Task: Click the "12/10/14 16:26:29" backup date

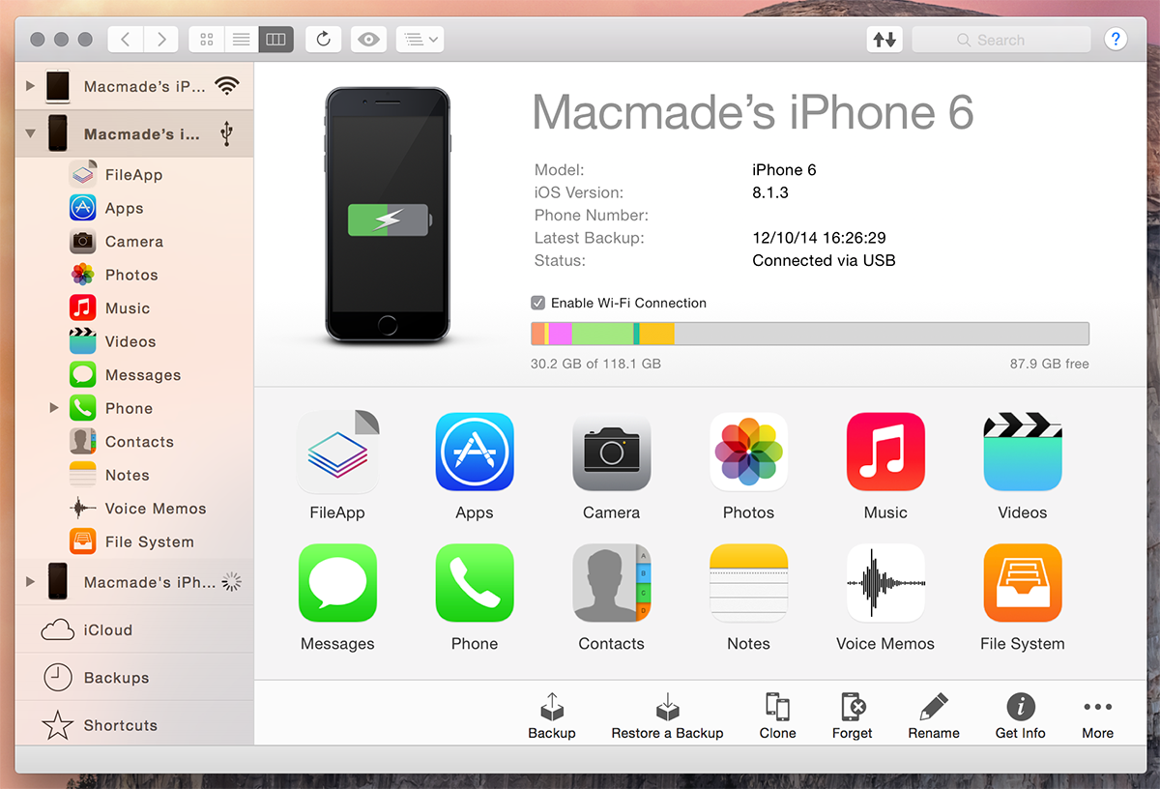Action: tap(819, 238)
